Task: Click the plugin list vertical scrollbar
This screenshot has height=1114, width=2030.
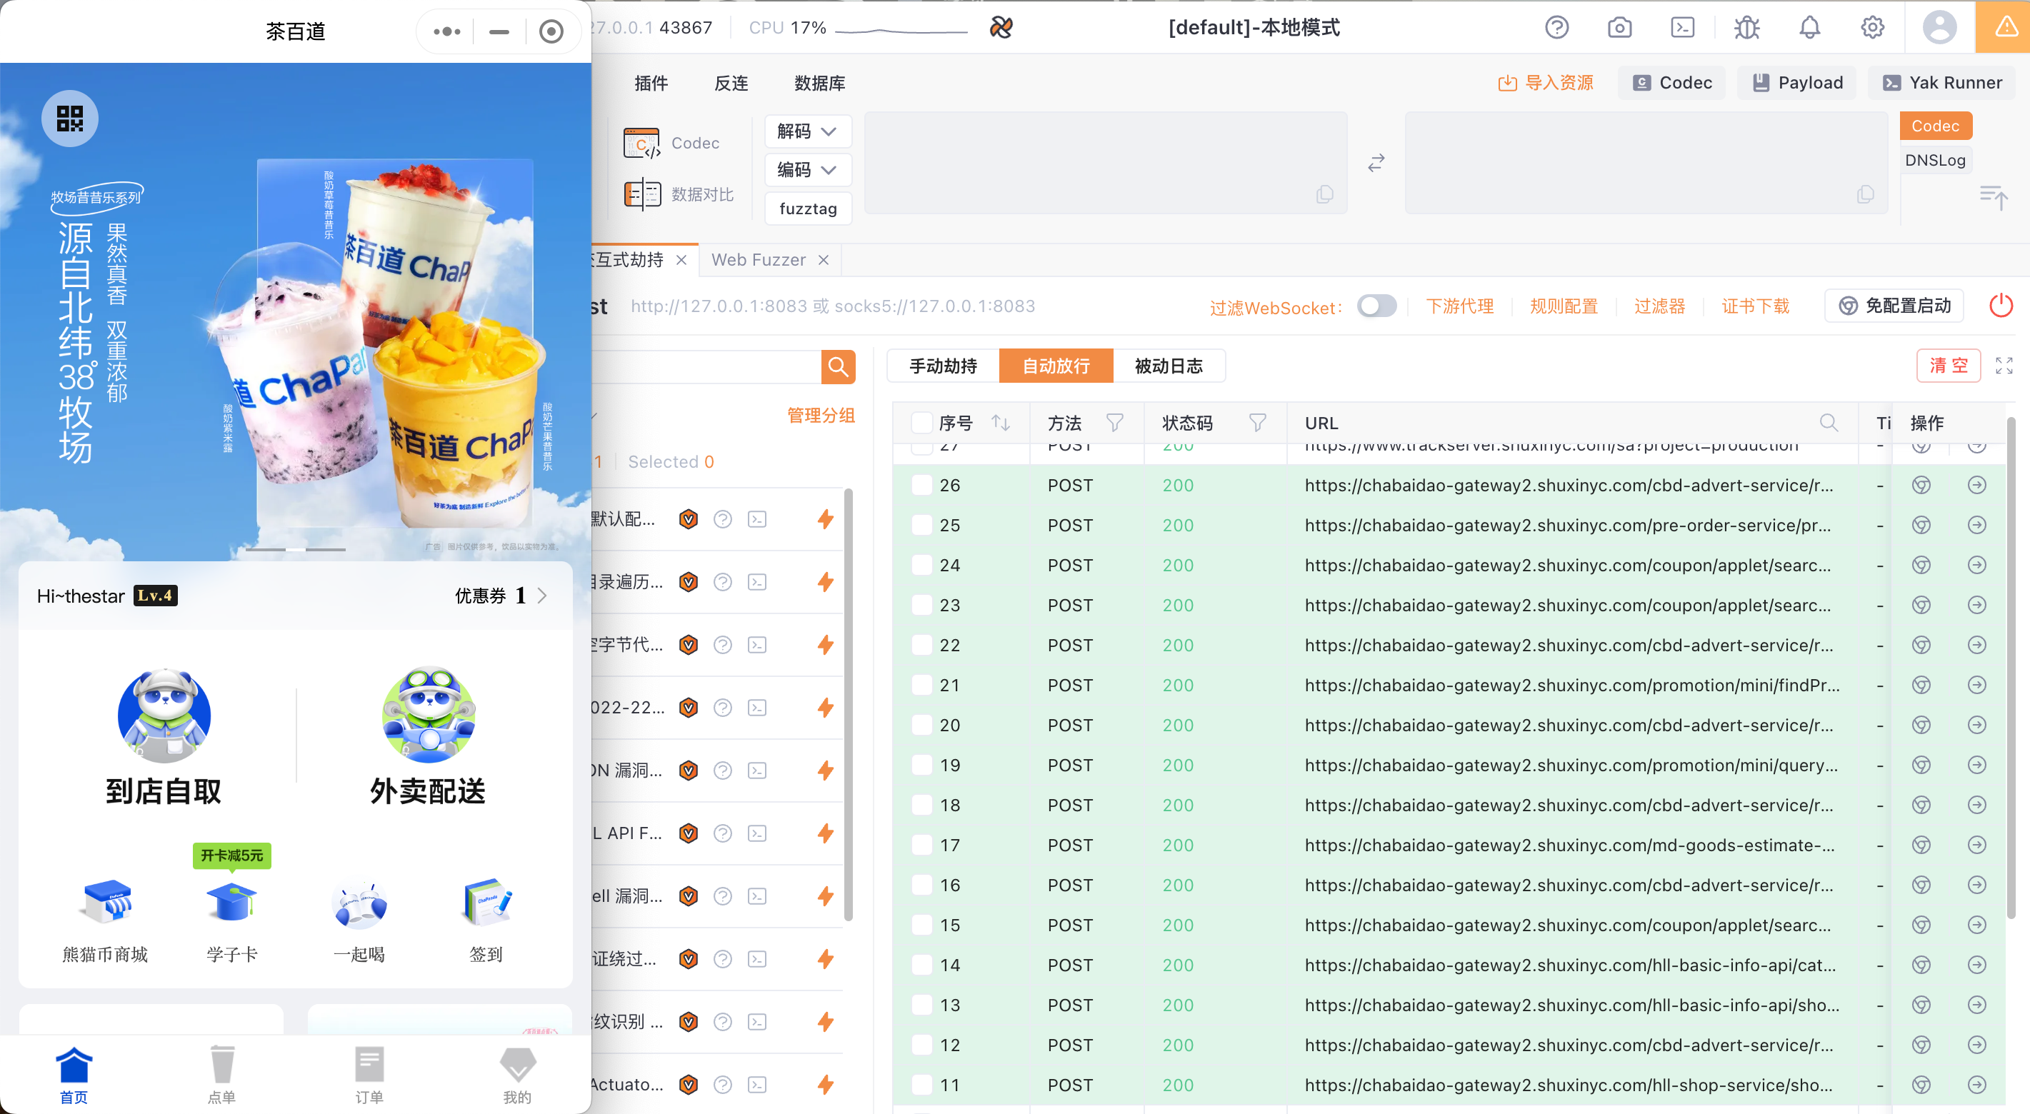Action: click(x=848, y=703)
